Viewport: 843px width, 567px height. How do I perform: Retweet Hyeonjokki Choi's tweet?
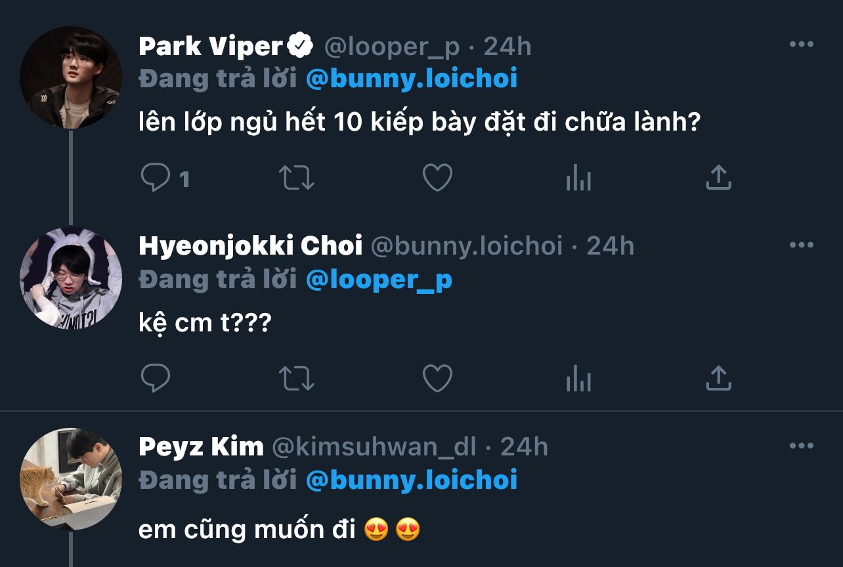[x=297, y=378]
